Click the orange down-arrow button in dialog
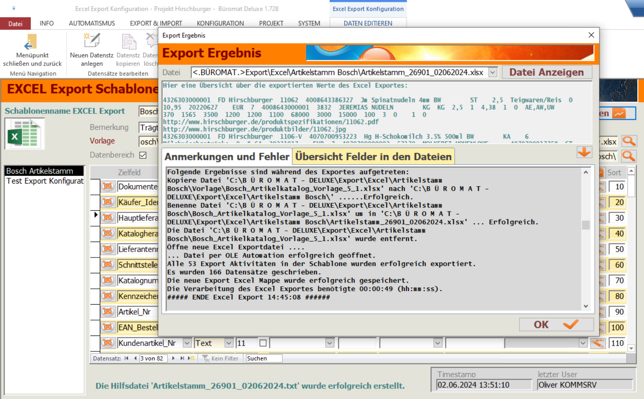This screenshot has width=644, height=399. click(x=584, y=152)
